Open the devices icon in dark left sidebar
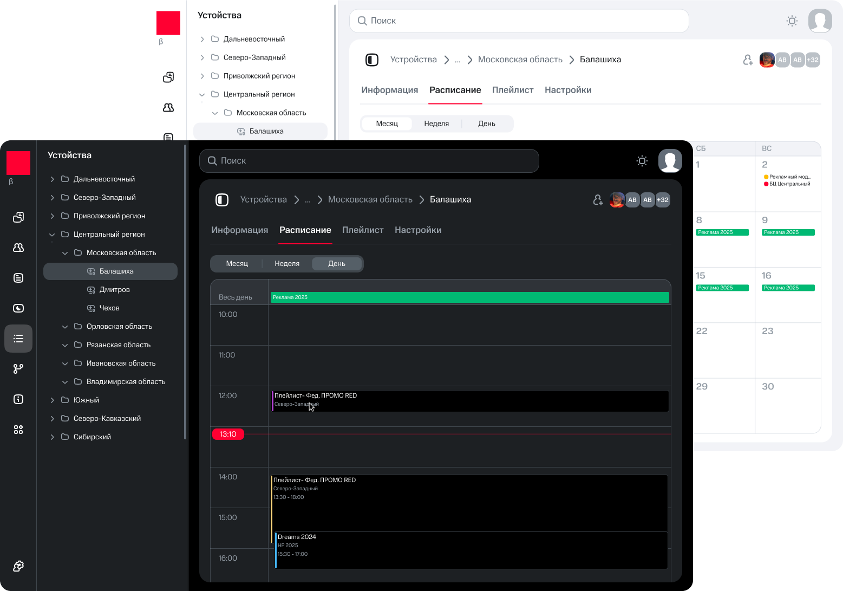Image resolution: width=843 pixels, height=591 pixels. (18, 217)
